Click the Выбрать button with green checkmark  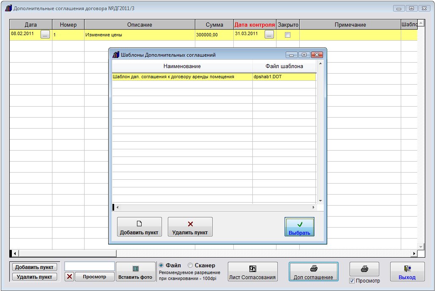tap(299, 227)
